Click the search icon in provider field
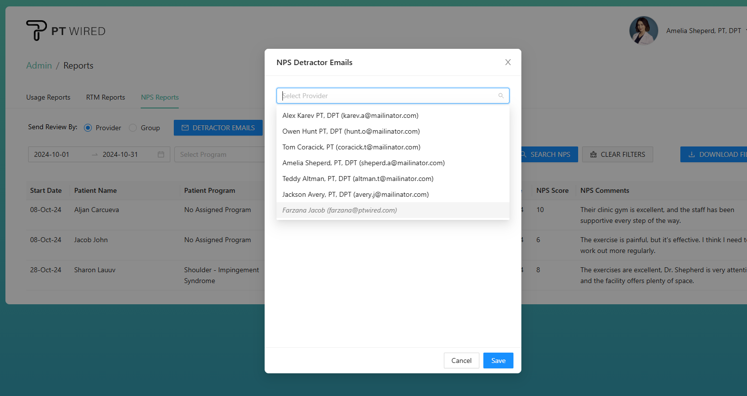The height and width of the screenshot is (396, 747). tap(501, 96)
